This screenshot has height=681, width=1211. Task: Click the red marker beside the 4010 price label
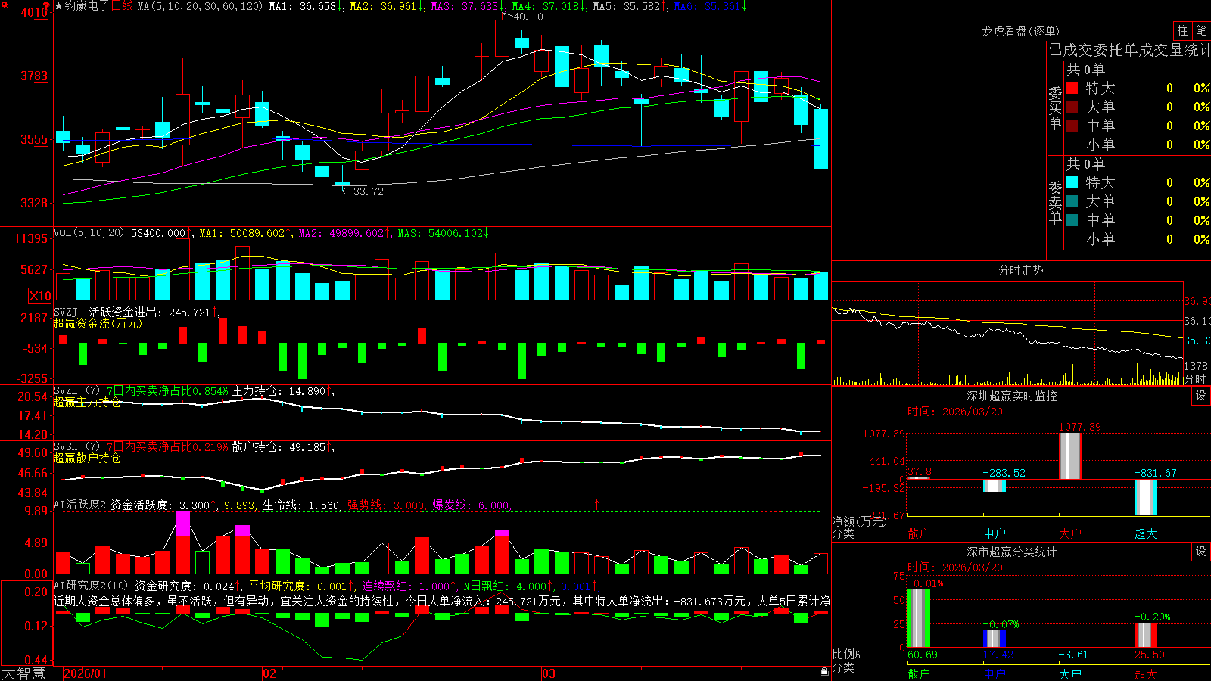(x=47, y=6)
